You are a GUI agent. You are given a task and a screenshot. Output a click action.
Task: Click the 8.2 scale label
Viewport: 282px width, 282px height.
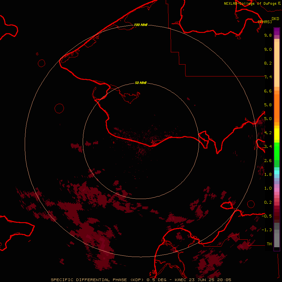pos(268,63)
